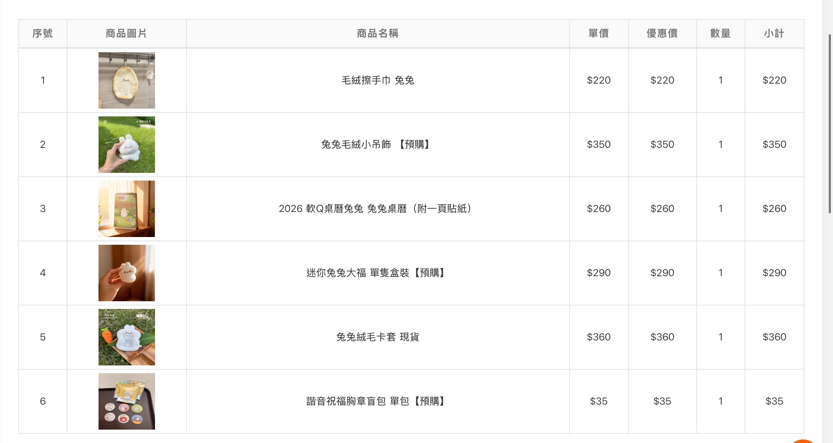
Task: Click the 2026 desk calendar thumbnail
Action: [x=126, y=209]
